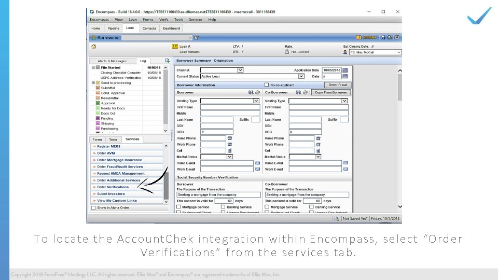Viewport: 498px width, 280px height.
Task: Click Borrower Work Phone dial icon
Action: tap(230, 145)
